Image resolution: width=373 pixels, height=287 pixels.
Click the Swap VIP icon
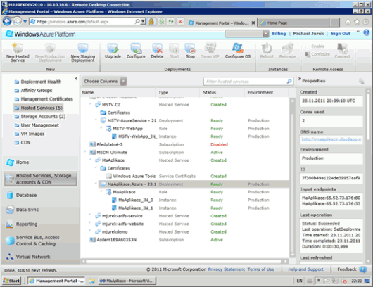(210, 49)
